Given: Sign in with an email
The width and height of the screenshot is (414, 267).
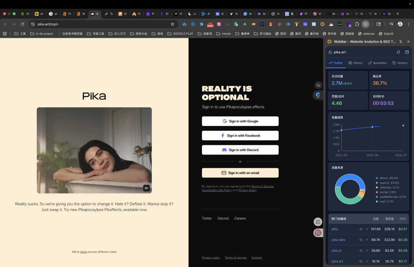Looking at the screenshot, I should pos(240,173).
